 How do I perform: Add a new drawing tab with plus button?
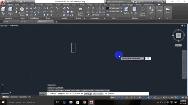[56, 22]
